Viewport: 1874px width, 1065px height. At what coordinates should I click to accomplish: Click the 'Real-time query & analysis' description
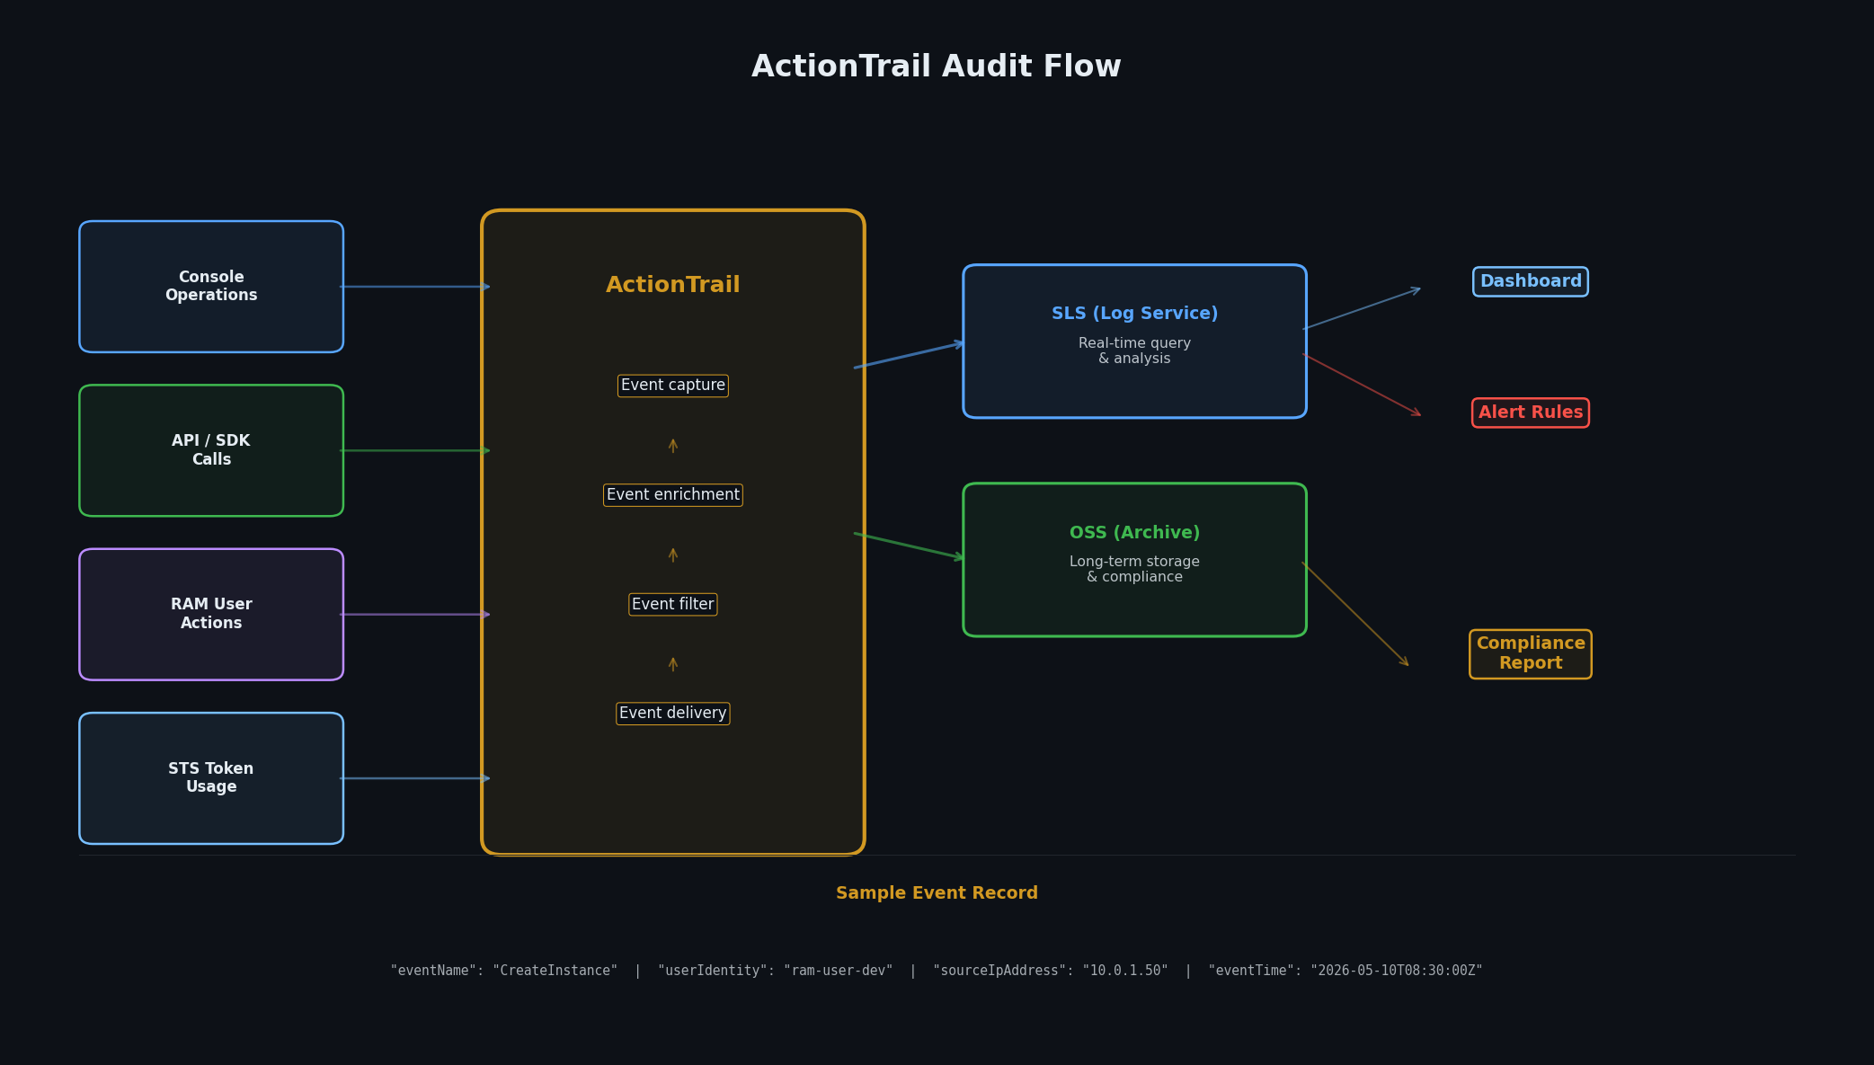[x=1134, y=351]
